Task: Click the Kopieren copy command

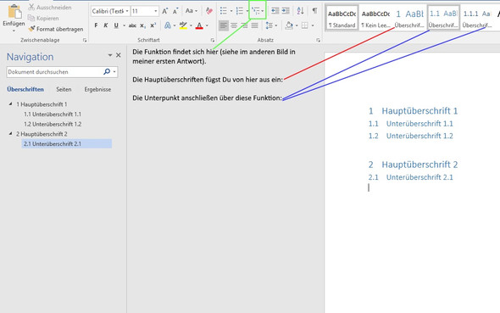Action: coord(43,18)
